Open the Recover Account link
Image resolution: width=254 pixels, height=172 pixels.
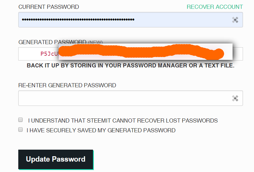coord(215,7)
